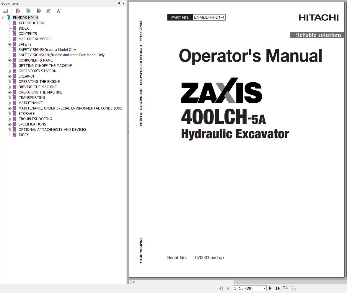Screen dimensions: 347x293
Task: Open the SPECIFICATIONS bookmark
Action: (32, 124)
